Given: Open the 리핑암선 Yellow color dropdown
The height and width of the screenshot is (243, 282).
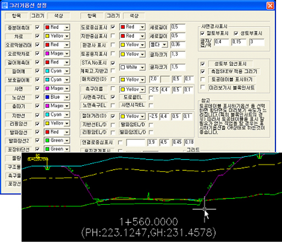Looking at the screenshot, I should pos(67,123).
